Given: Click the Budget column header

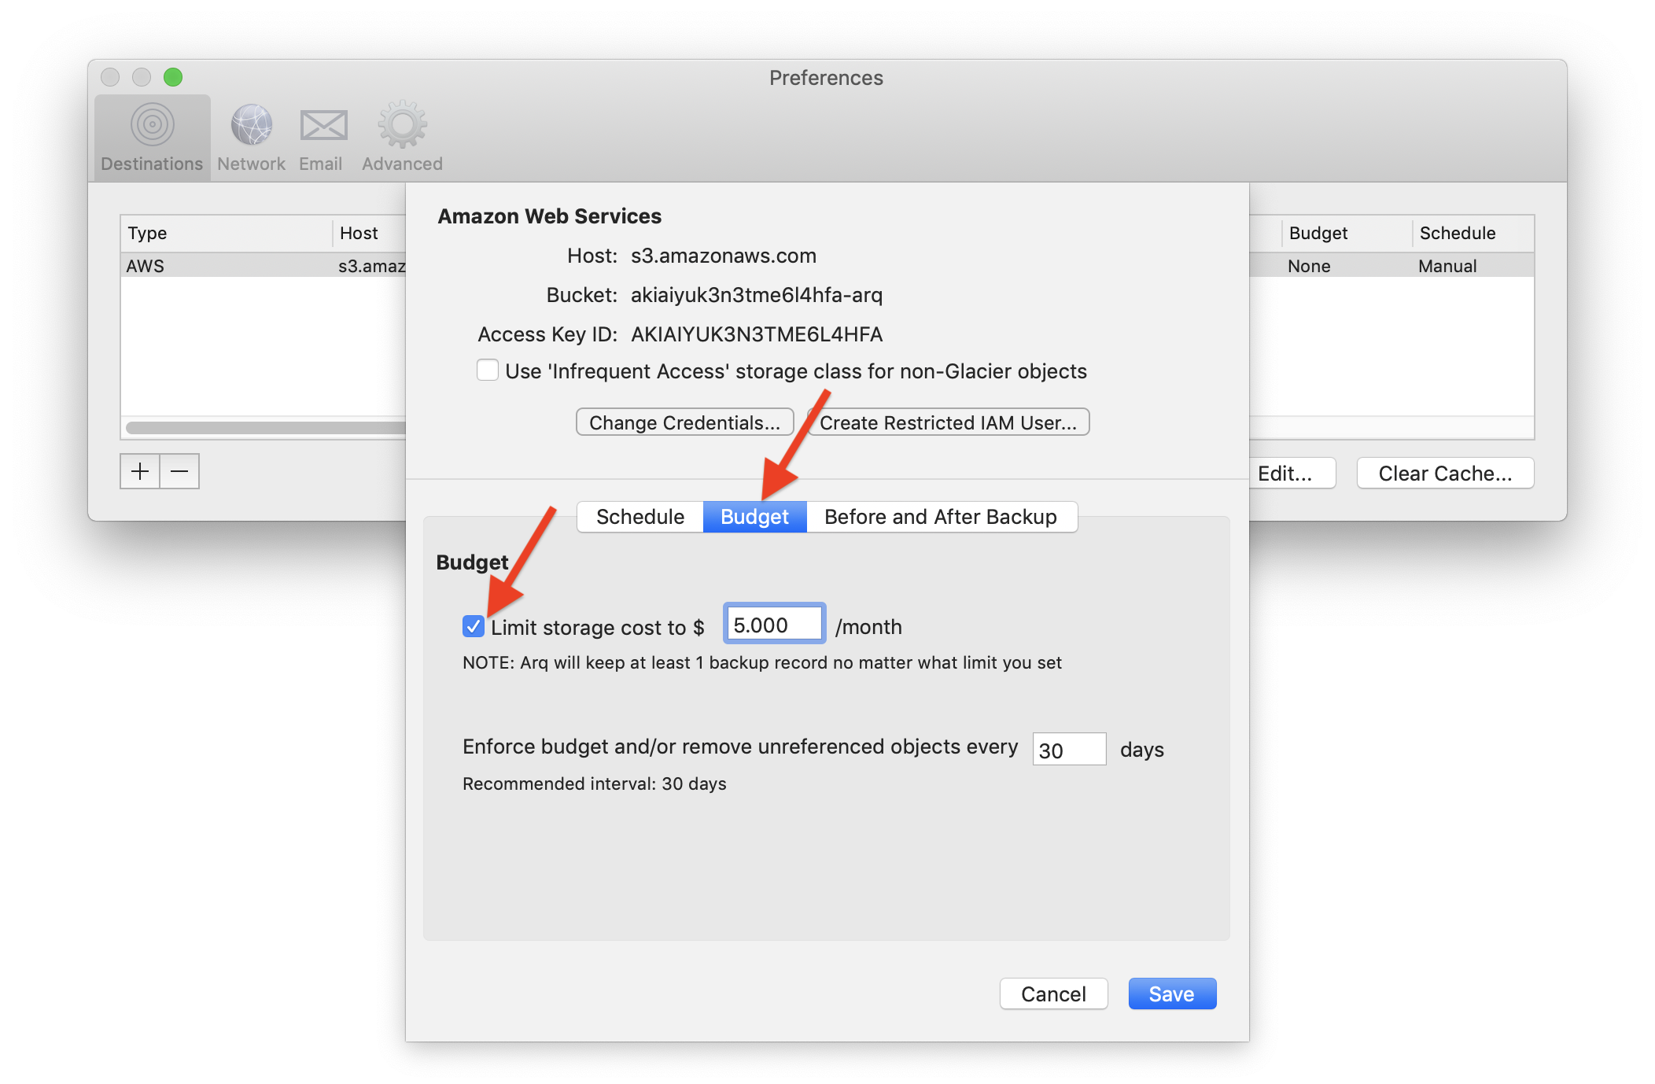Looking at the screenshot, I should tap(1346, 233).
